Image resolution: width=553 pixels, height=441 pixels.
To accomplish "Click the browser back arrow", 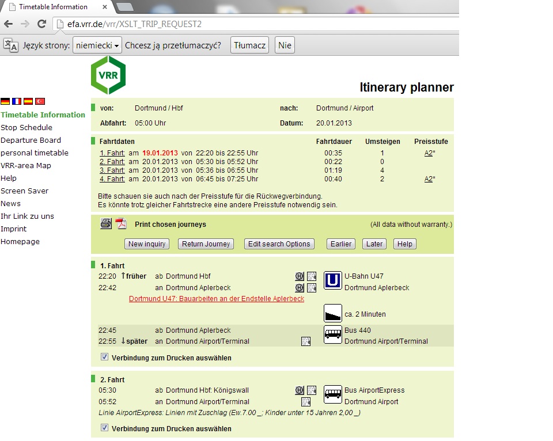I will [x=9, y=24].
